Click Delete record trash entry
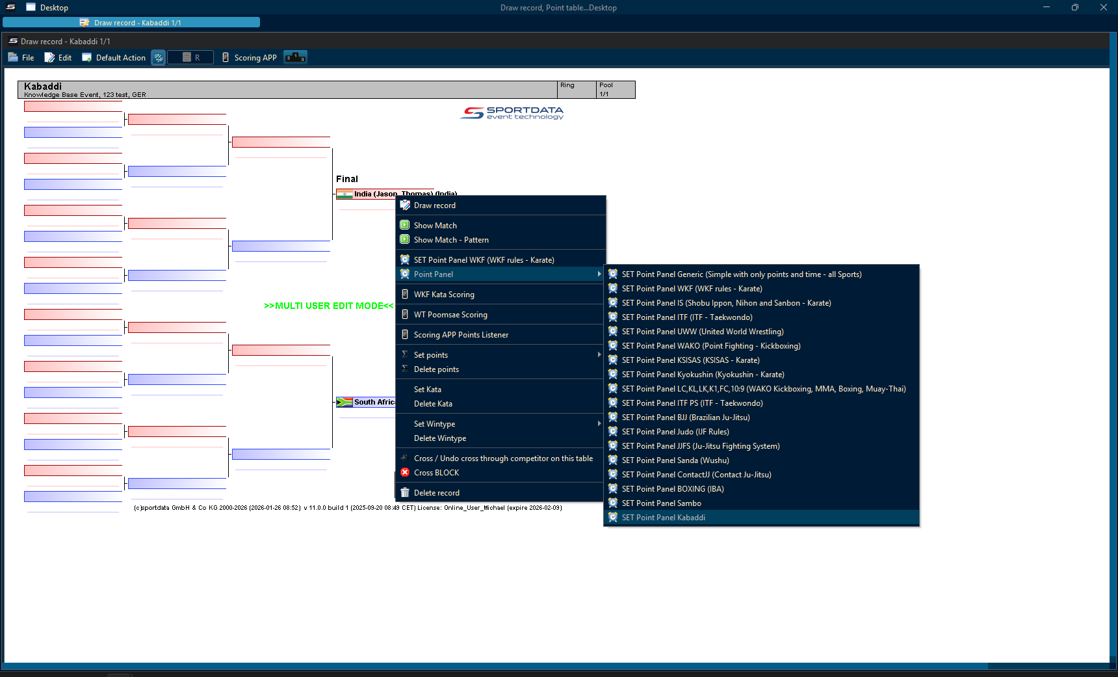Screen dimensions: 1118x677 tap(436, 493)
